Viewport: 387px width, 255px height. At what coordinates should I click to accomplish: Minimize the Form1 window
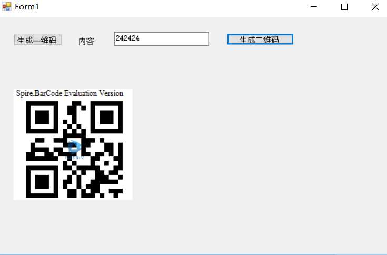pos(314,7)
